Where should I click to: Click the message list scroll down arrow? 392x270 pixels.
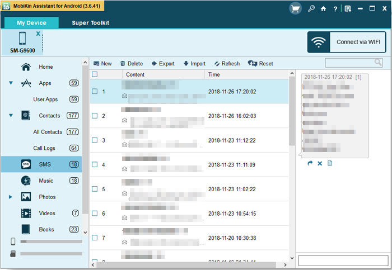click(292, 258)
